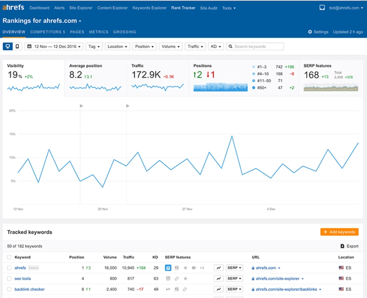Open the date range dropdown
Image resolution: width=367 pixels, height=298 pixels.
click(x=54, y=46)
